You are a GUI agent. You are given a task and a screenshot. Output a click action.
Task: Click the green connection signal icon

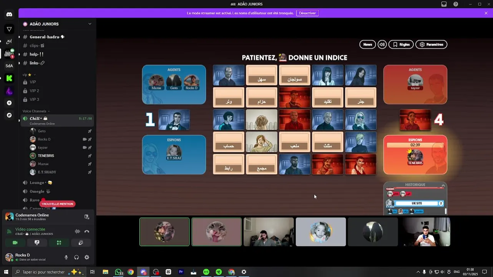(9, 231)
